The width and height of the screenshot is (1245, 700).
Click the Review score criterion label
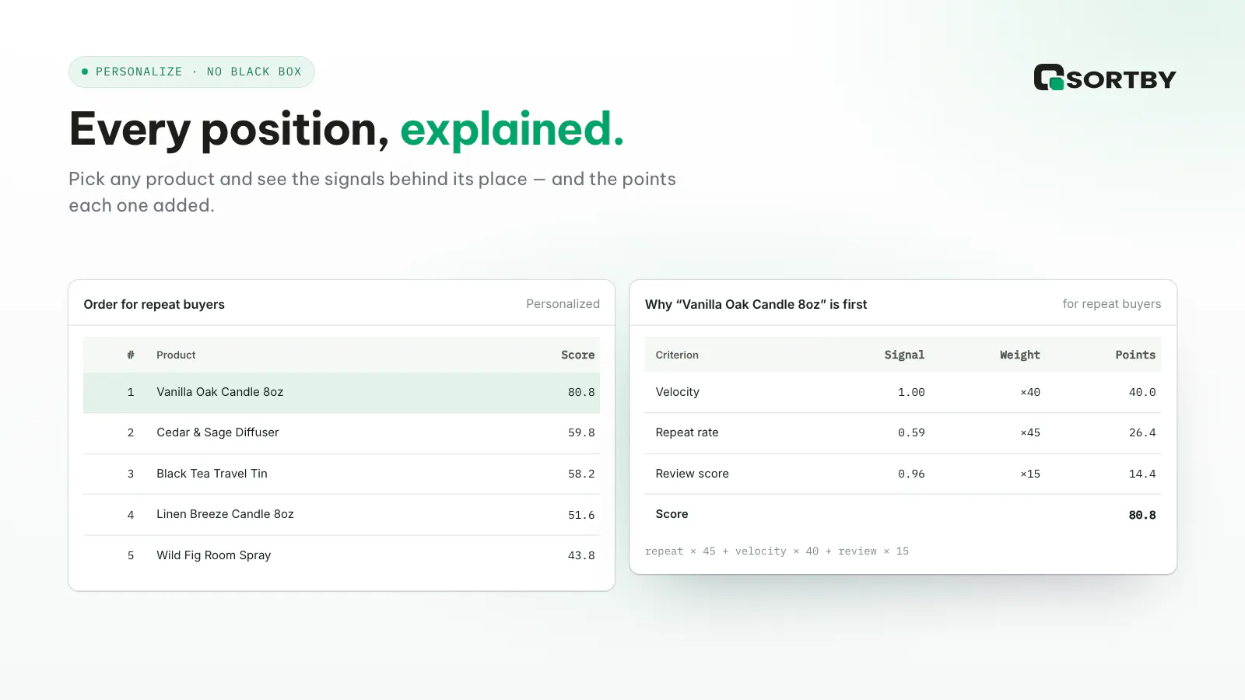point(693,474)
